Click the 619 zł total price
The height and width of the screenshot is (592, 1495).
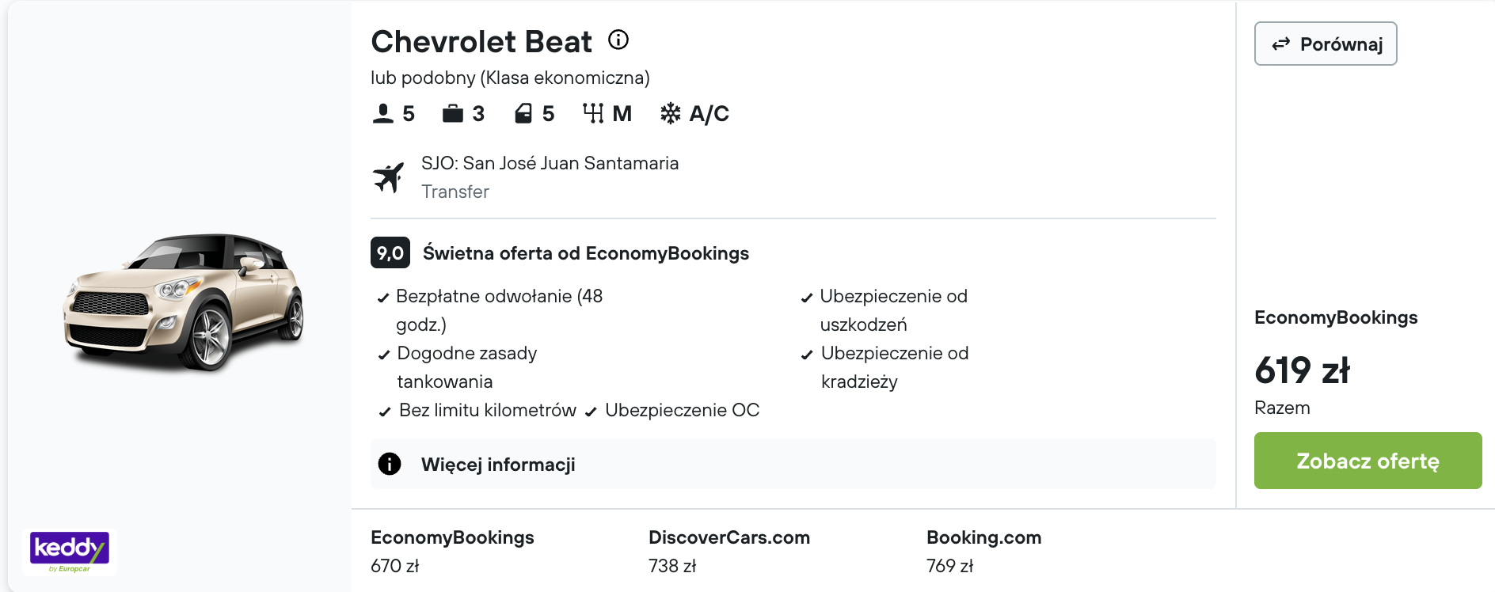click(1303, 370)
